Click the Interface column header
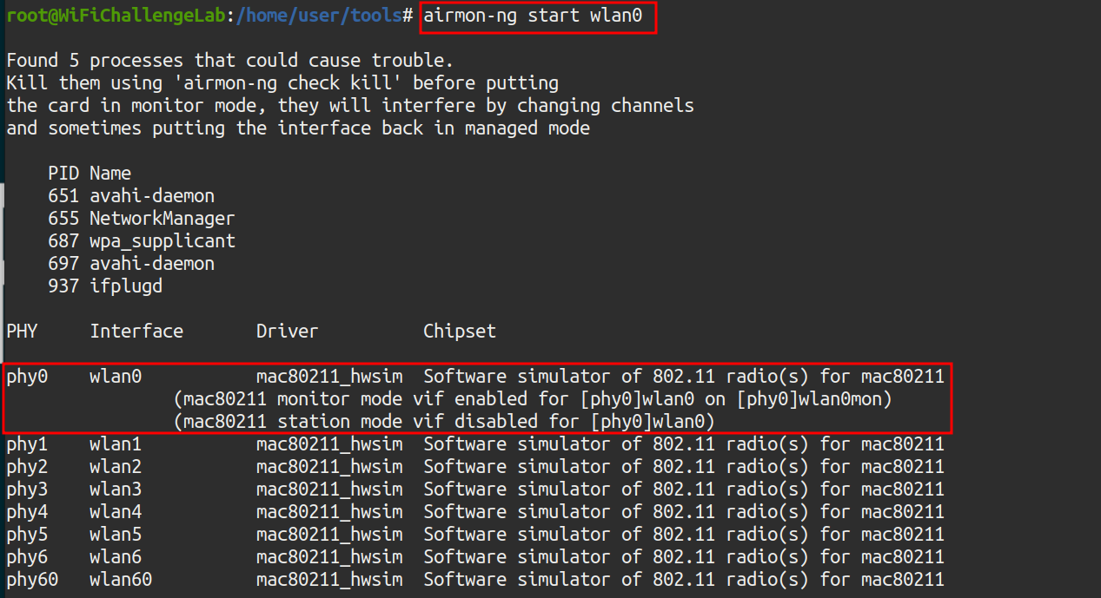The width and height of the screenshot is (1101, 598). tap(136, 331)
